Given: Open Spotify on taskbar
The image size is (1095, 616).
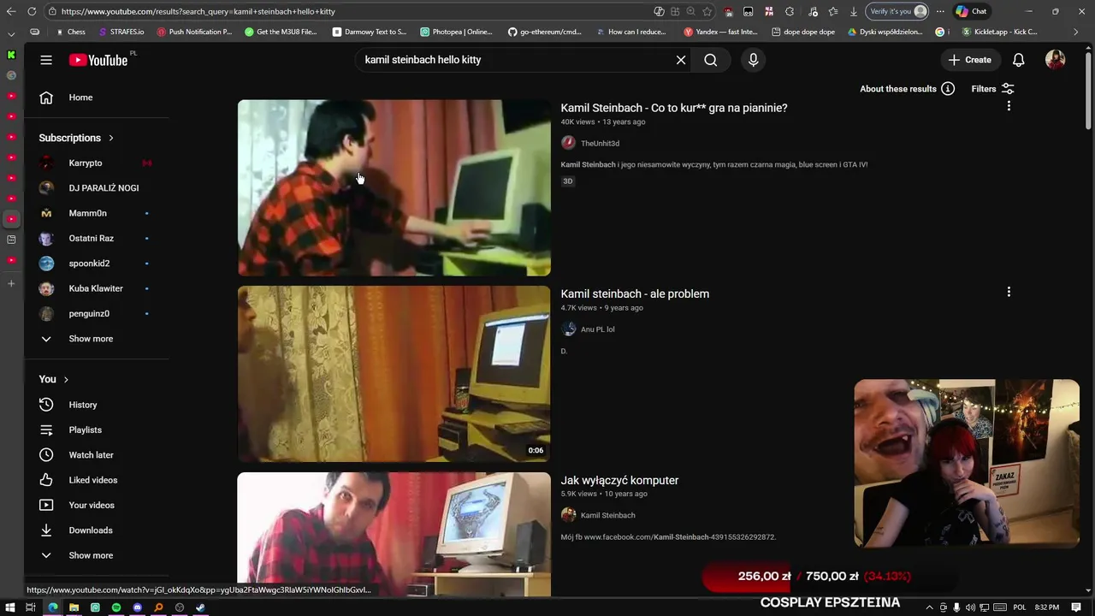Looking at the screenshot, I should [115, 607].
